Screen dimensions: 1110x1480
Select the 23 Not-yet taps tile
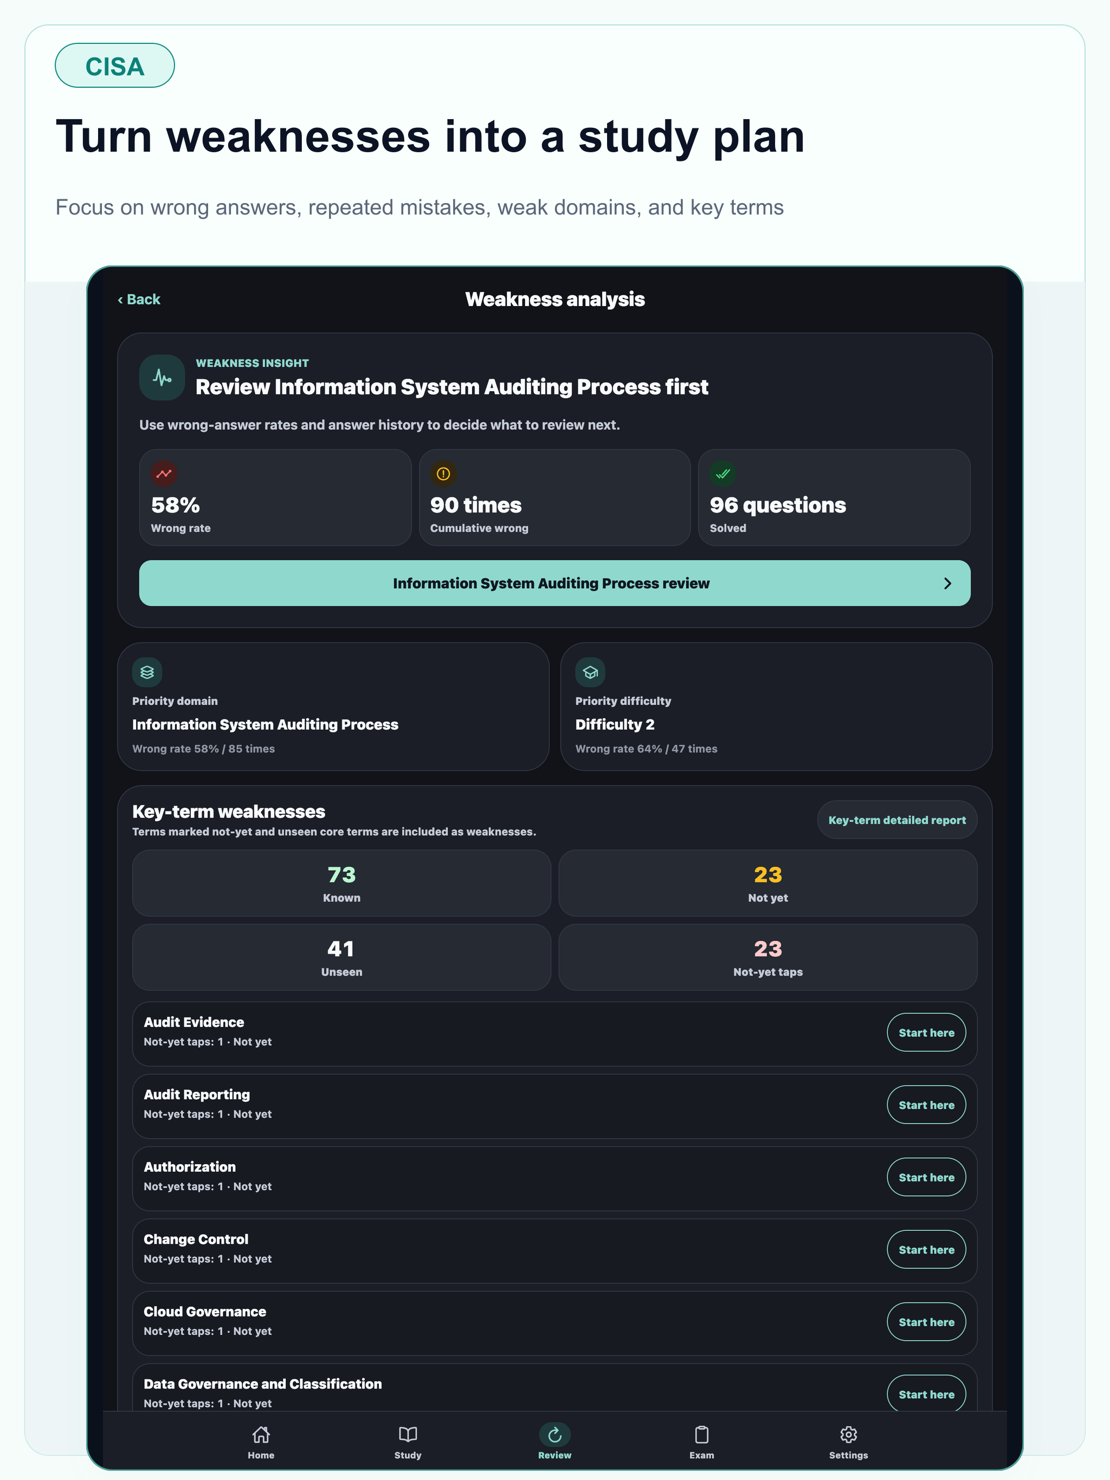768,957
